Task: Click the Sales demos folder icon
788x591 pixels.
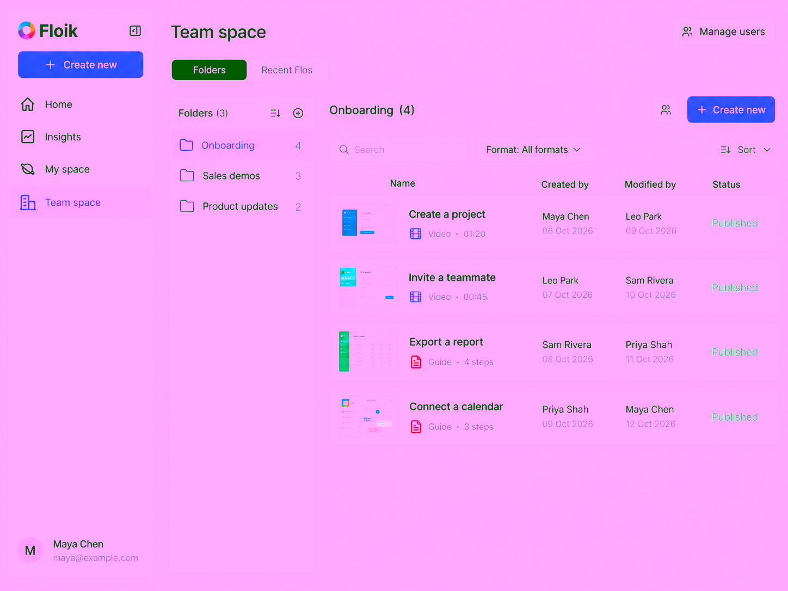Action: click(187, 176)
